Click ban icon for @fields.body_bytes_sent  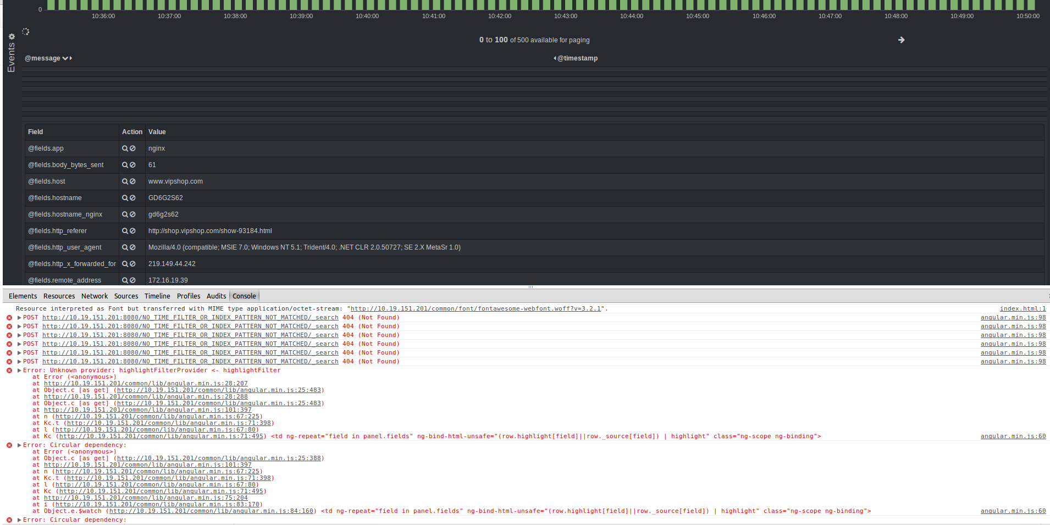click(132, 165)
